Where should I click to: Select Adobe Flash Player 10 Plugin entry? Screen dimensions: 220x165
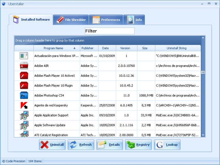[x=53, y=85]
